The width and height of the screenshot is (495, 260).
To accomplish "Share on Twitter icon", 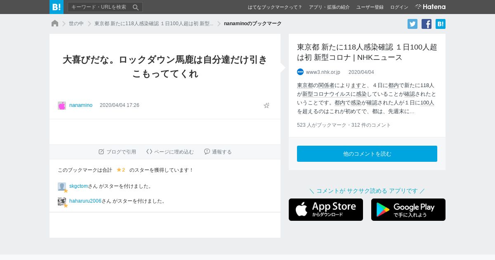I will (412, 24).
